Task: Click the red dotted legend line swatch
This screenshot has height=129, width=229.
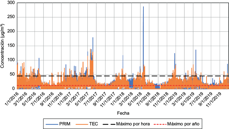Action: click(x=160, y=124)
